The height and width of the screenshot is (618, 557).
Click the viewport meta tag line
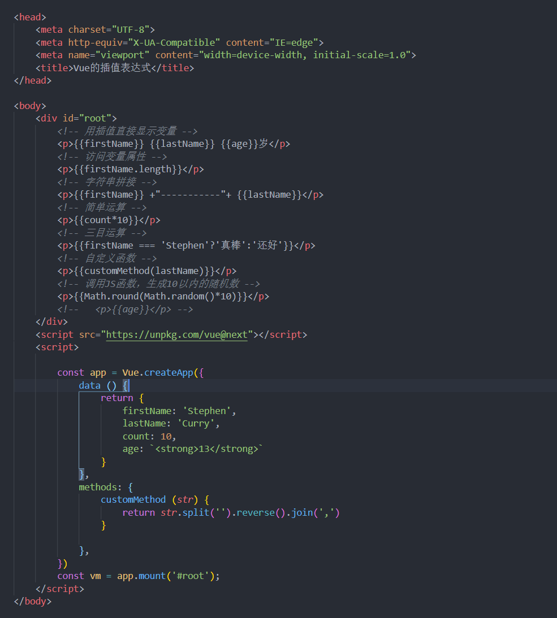point(226,55)
